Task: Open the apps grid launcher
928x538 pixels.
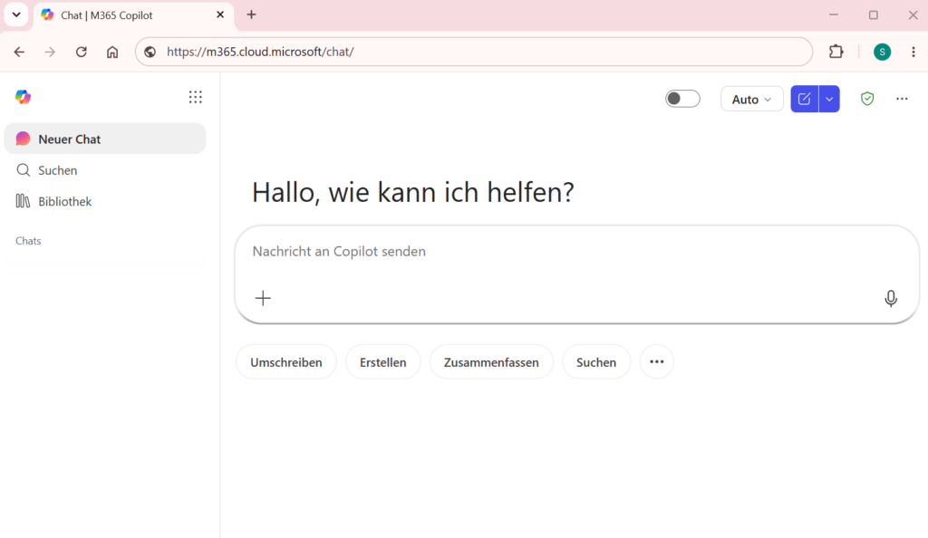Action: (196, 97)
